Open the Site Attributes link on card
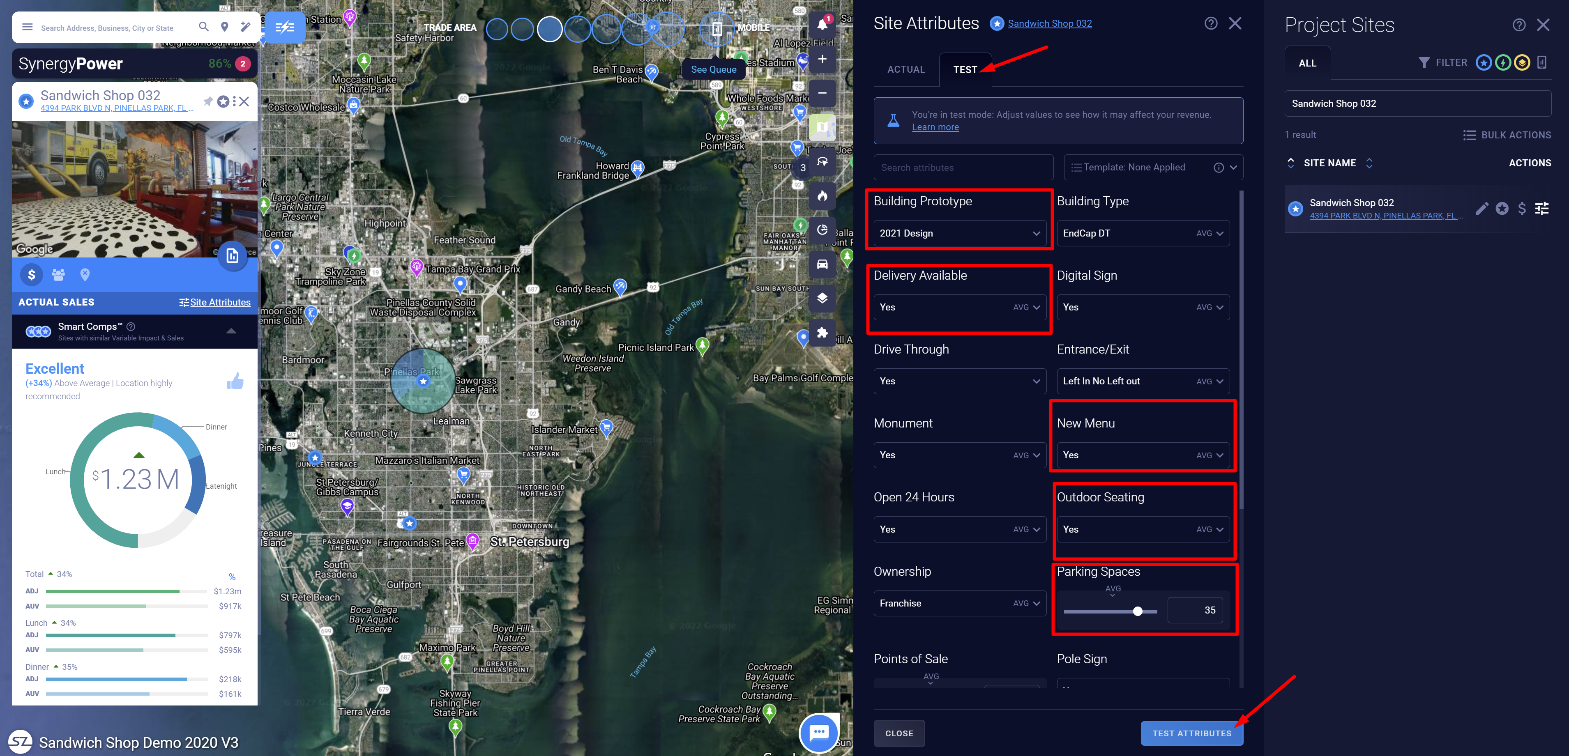The image size is (1569, 756). coord(215,302)
